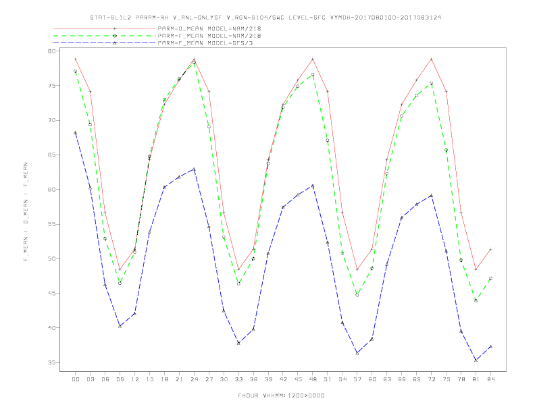This screenshot has height=413, width=535.
Task: Click x-axis forecast hour label 51
Action: (328, 379)
